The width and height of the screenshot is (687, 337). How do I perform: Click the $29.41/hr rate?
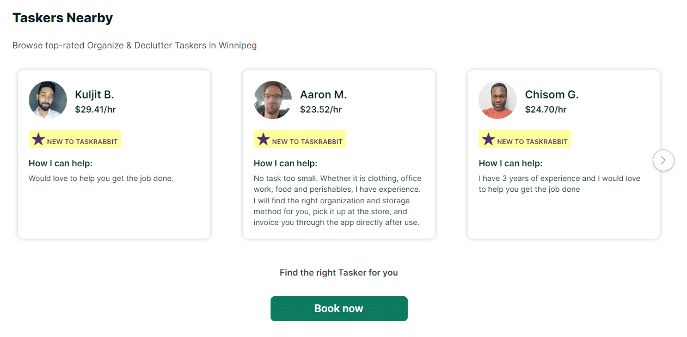95,109
